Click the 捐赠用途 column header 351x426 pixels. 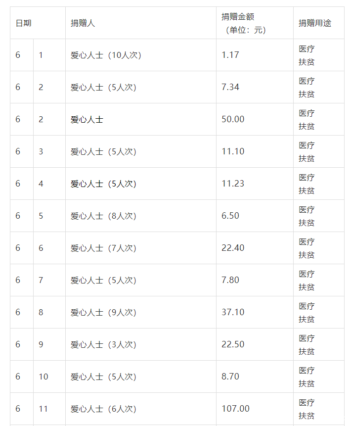coord(315,23)
